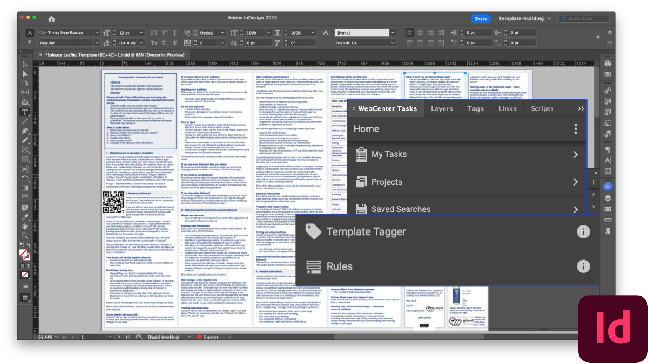Select the Type tool
648x363 pixels.
pos(25,112)
